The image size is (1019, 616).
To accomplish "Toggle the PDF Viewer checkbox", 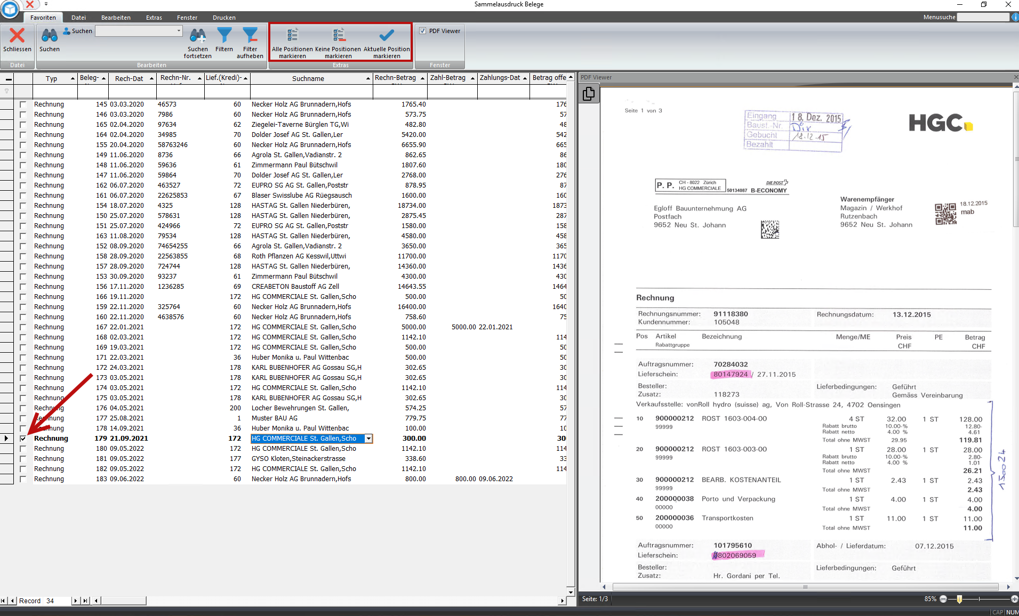I will tap(422, 31).
